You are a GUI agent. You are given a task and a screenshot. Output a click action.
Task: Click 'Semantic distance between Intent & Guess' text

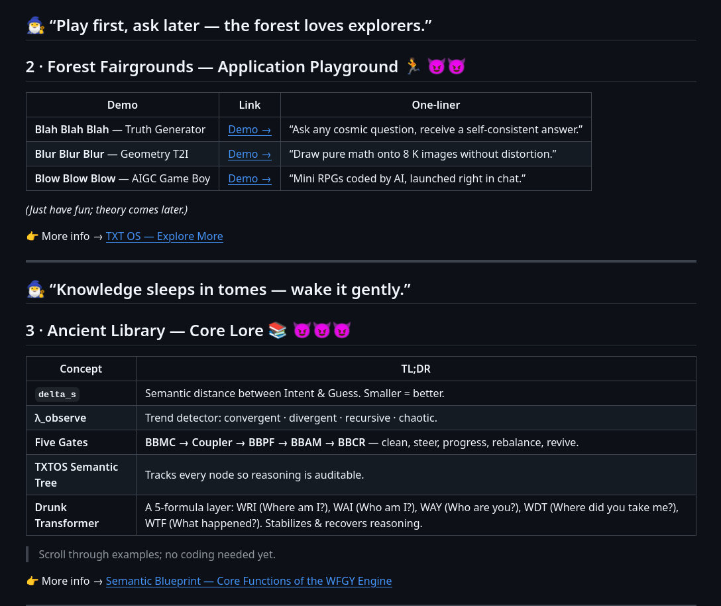[x=295, y=393]
